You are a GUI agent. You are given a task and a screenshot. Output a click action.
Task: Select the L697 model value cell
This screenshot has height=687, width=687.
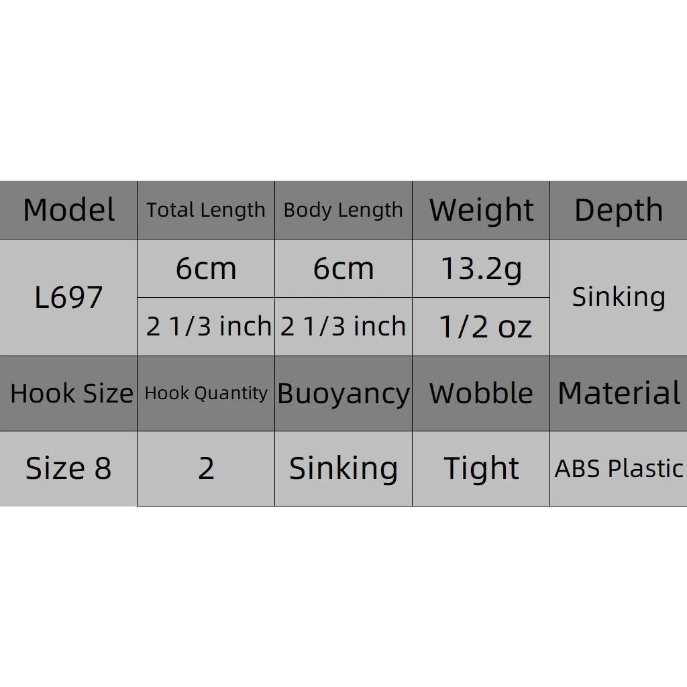(x=68, y=297)
